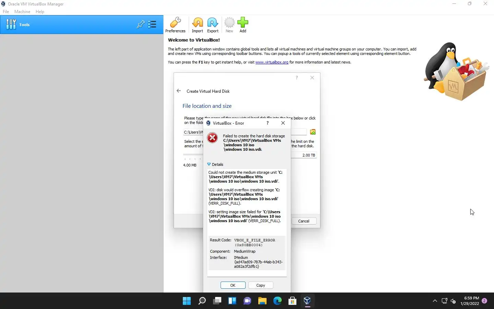Click the green Add machine icon
This screenshot has width=494, height=309.
243,25
